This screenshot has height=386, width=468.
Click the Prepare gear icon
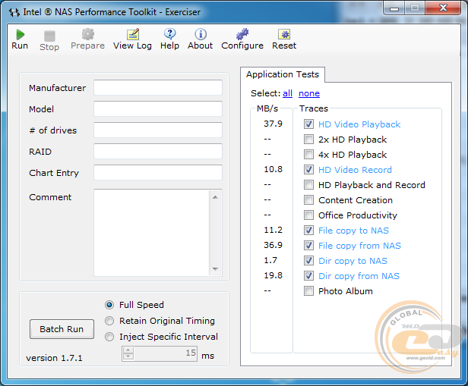[88, 34]
